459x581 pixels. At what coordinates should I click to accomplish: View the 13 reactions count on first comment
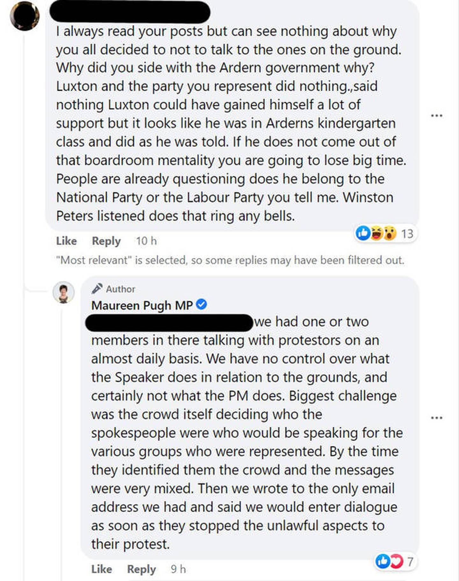coord(407,234)
